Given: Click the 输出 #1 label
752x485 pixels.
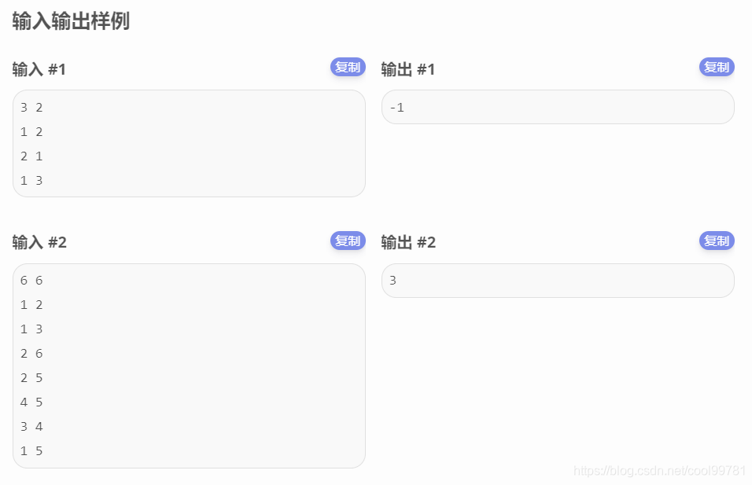Looking at the screenshot, I should point(407,69).
